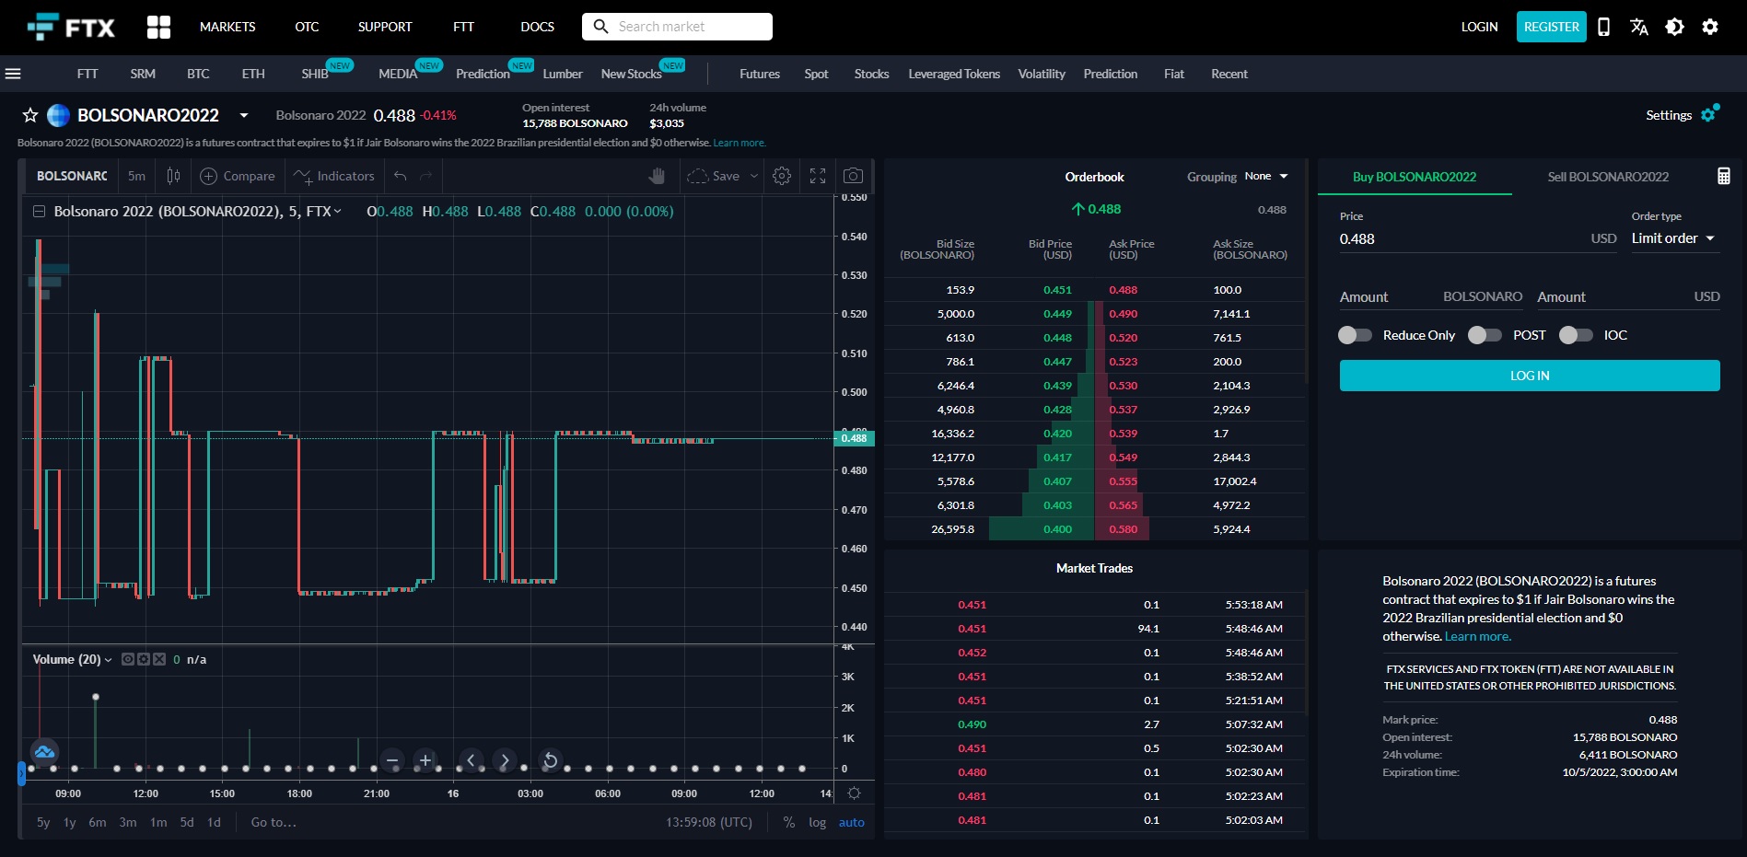The height and width of the screenshot is (857, 1747).
Task: Open the Indicators menu on chart
Action: pyautogui.click(x=334, y=176)
